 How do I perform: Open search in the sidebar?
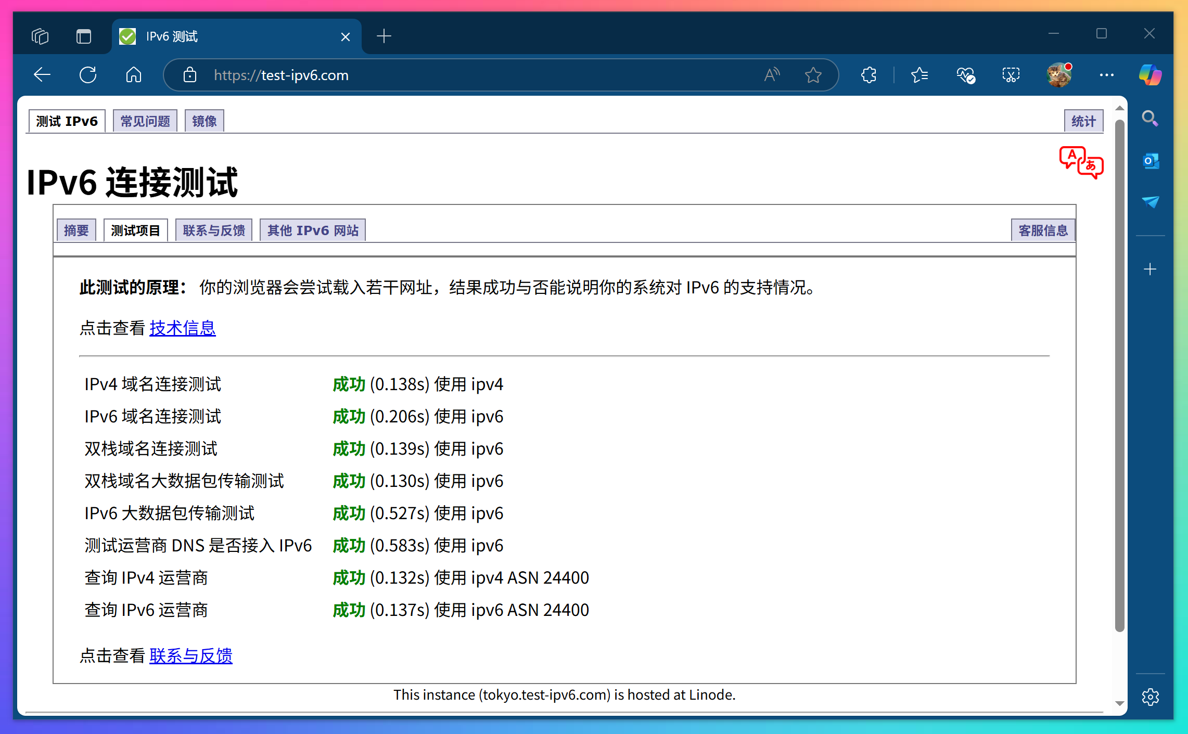coord(1150,119)
